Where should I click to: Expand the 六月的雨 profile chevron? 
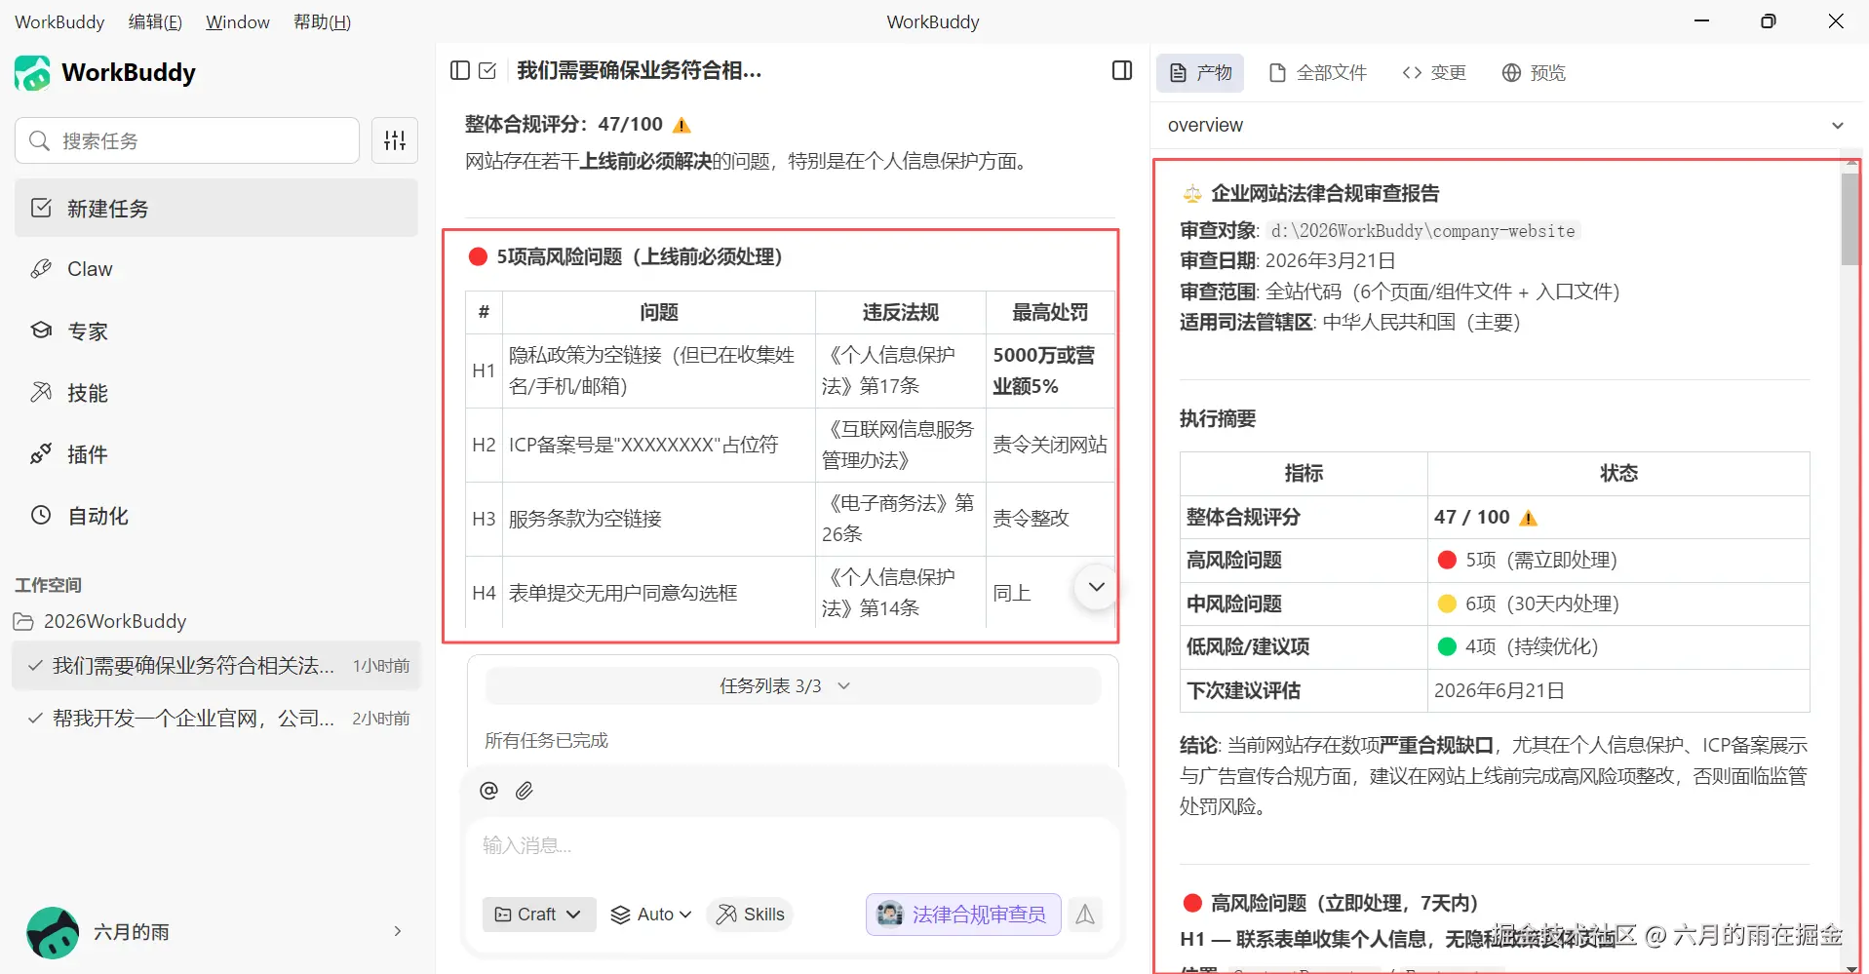[398, 932]
